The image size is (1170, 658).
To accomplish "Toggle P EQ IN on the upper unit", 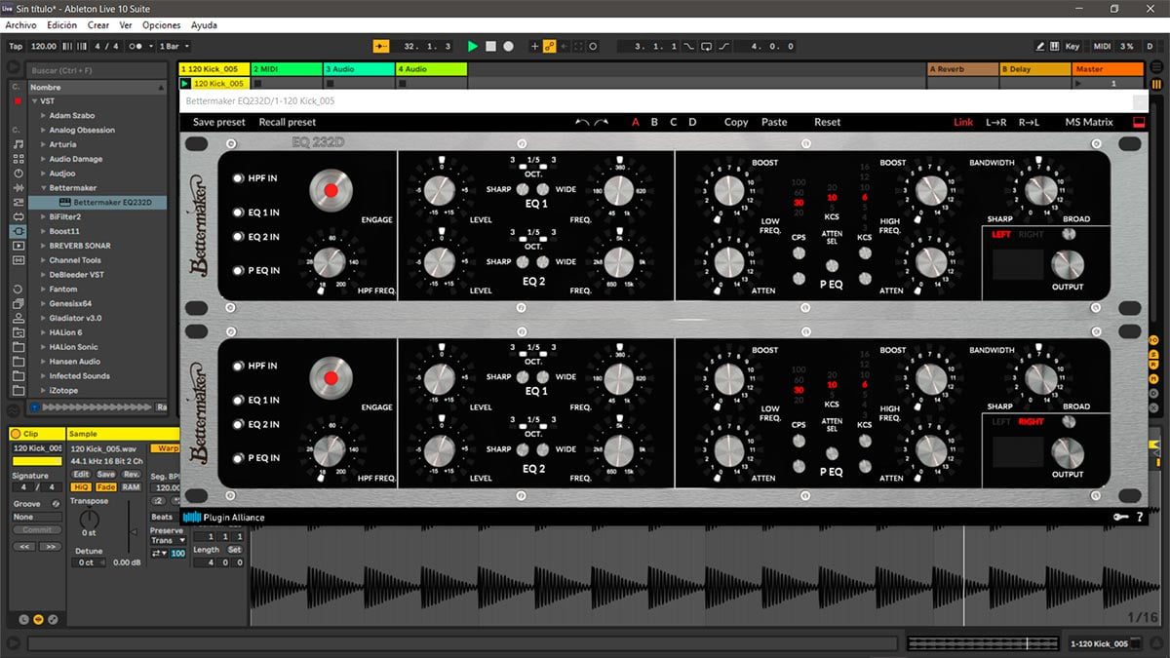I will coord(238,270).
